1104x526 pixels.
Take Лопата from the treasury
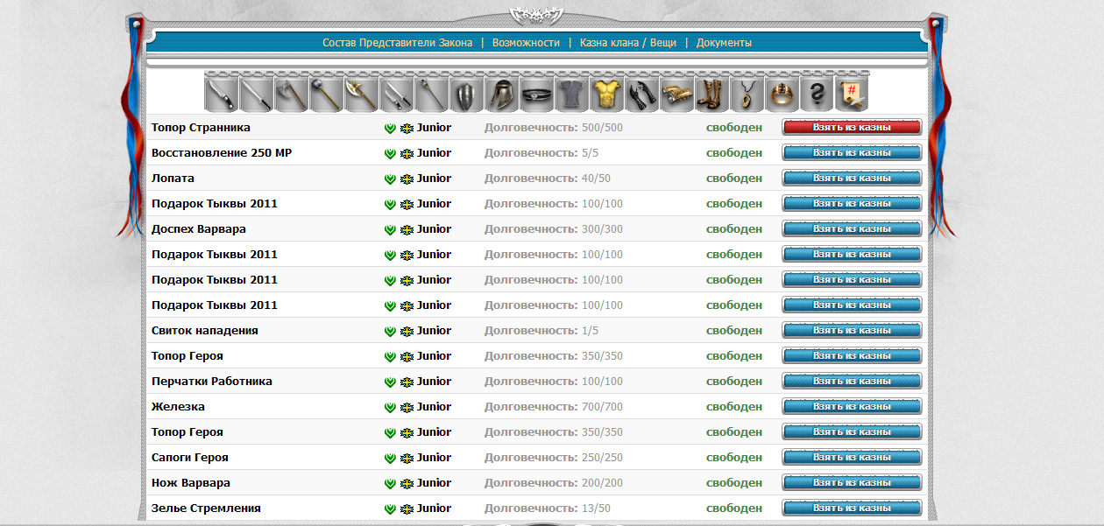[x=852, y=179]
